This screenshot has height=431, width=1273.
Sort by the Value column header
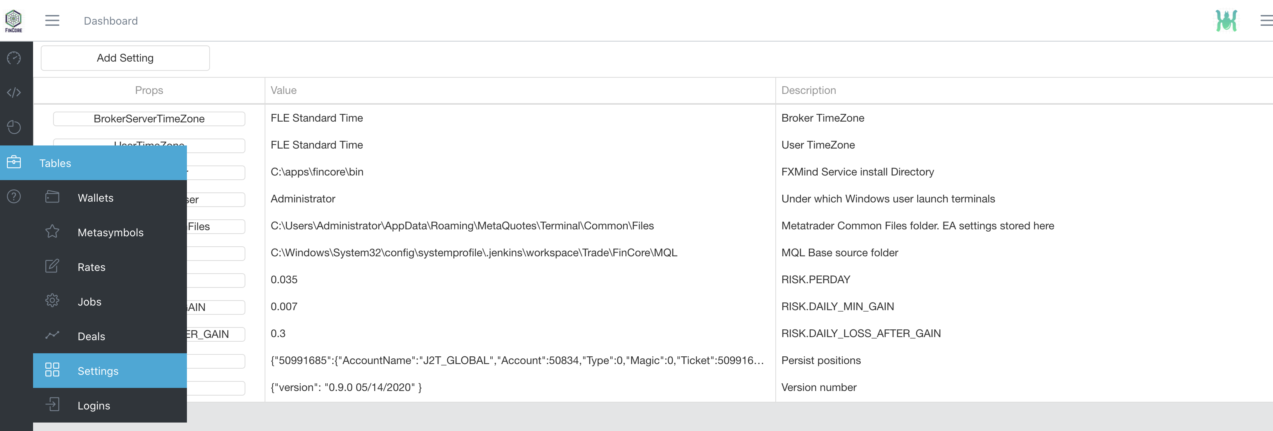284,90
